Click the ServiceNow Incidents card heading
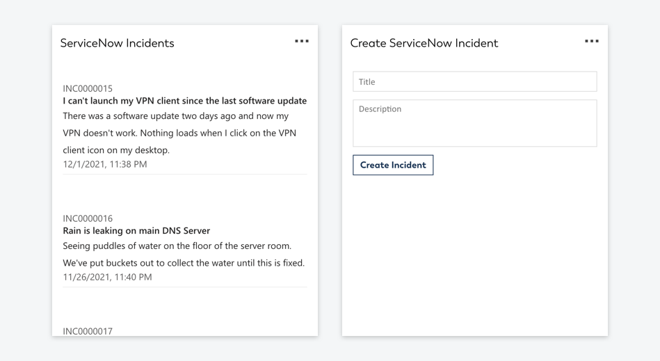This screenshot has height=361, width=660. pos(117,43)
